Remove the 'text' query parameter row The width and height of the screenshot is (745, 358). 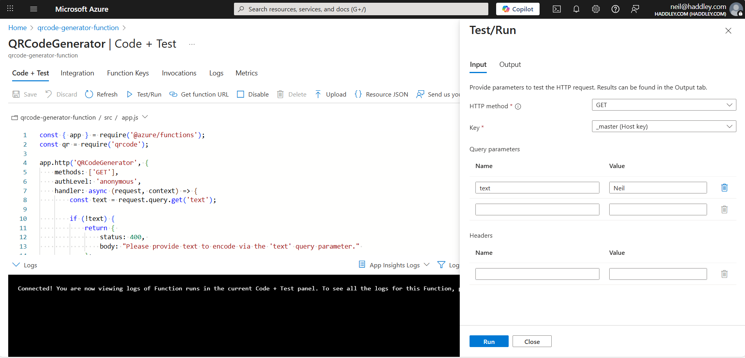coord(724,188)
